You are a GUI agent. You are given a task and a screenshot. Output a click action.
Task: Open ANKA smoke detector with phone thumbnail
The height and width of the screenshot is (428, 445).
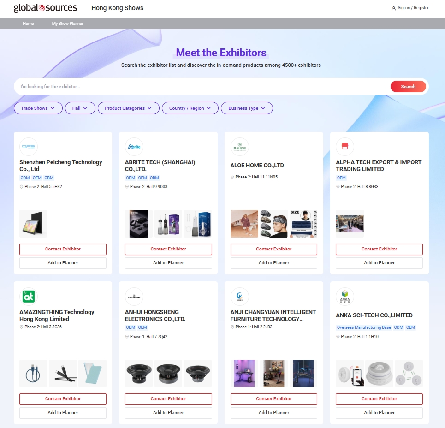(x=350, y=374)
